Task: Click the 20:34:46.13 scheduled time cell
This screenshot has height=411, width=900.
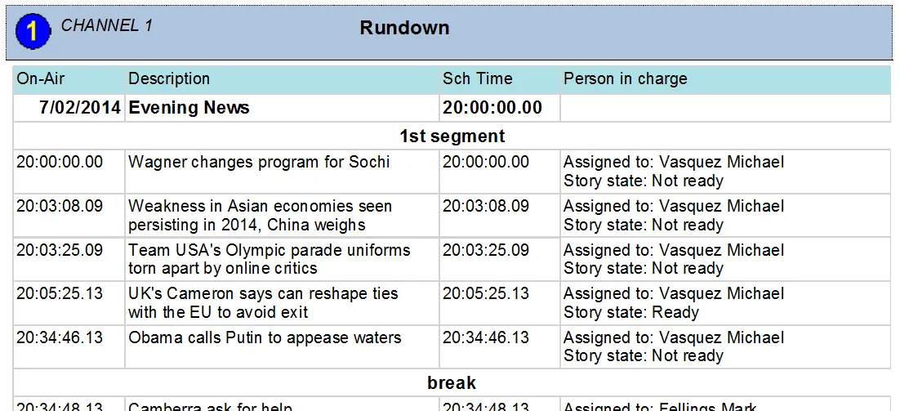Action: (x=486, y=337)
